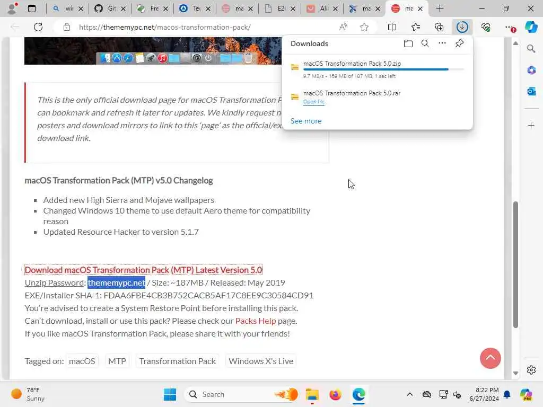Activate Read aloud icon in address bar
Viewport: 543px width, 407px height.
pyautogui.click(x=343, y=27)
